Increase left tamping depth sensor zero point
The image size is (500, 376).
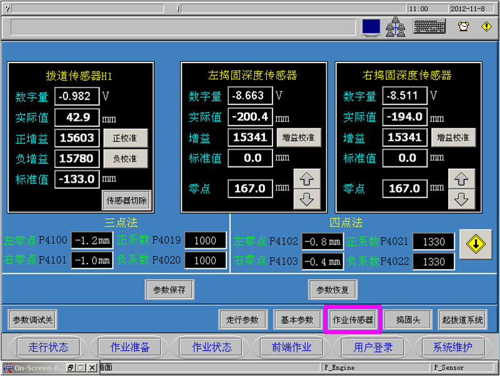coord(306,179)
